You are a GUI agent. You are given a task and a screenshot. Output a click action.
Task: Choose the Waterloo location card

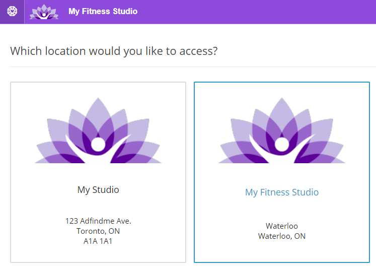(282, 172)
